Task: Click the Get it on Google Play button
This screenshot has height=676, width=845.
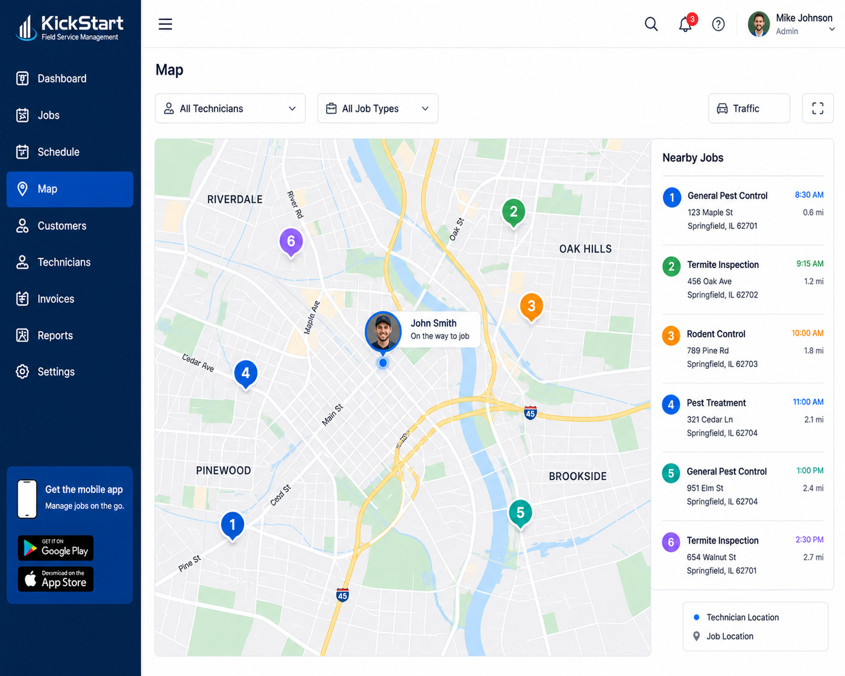Action: tap(55, 548)
